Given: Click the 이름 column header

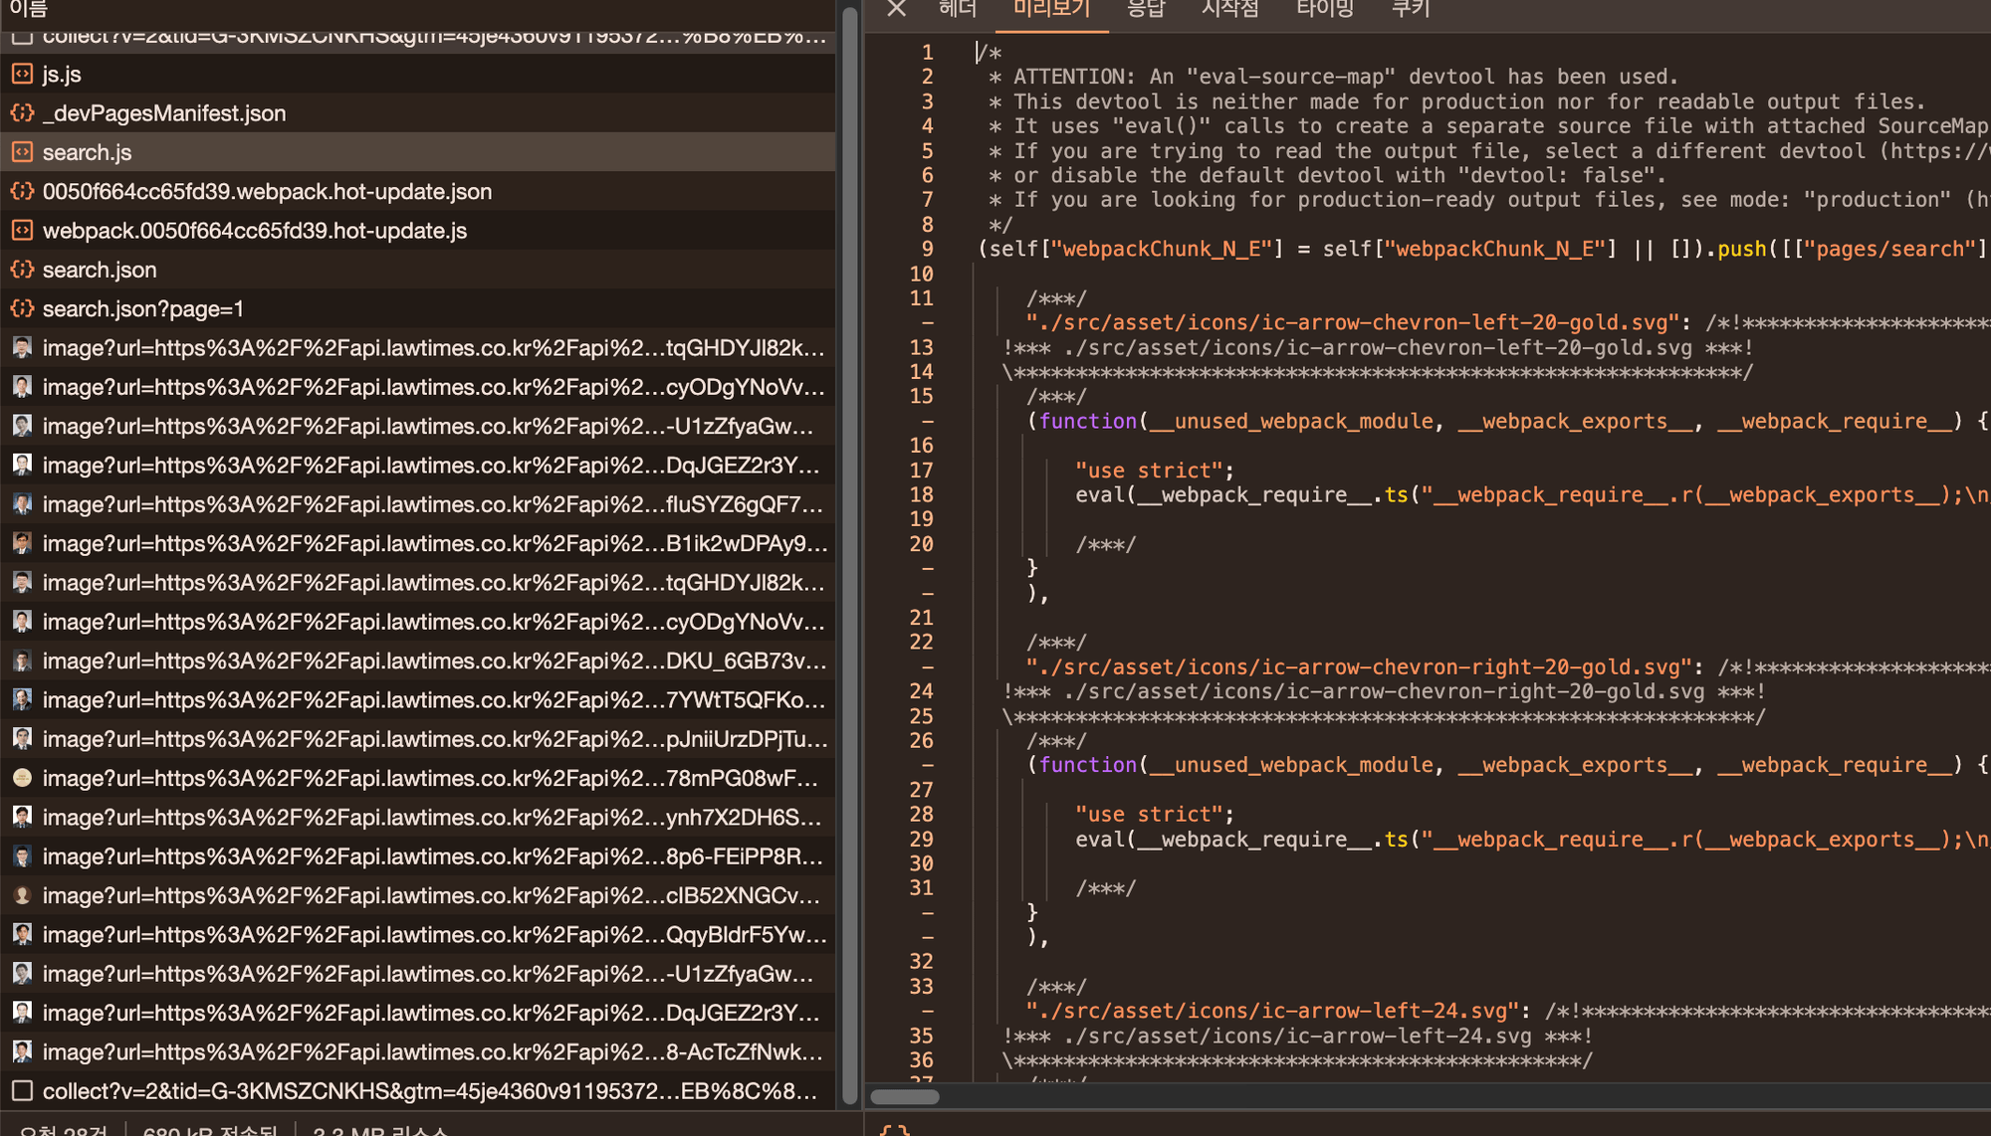Looking at the screenshot, I should point(28,9).
